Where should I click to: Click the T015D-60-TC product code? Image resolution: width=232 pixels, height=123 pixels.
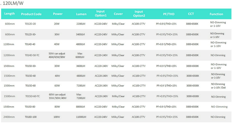pyautogui.click(x=33, y=96)
